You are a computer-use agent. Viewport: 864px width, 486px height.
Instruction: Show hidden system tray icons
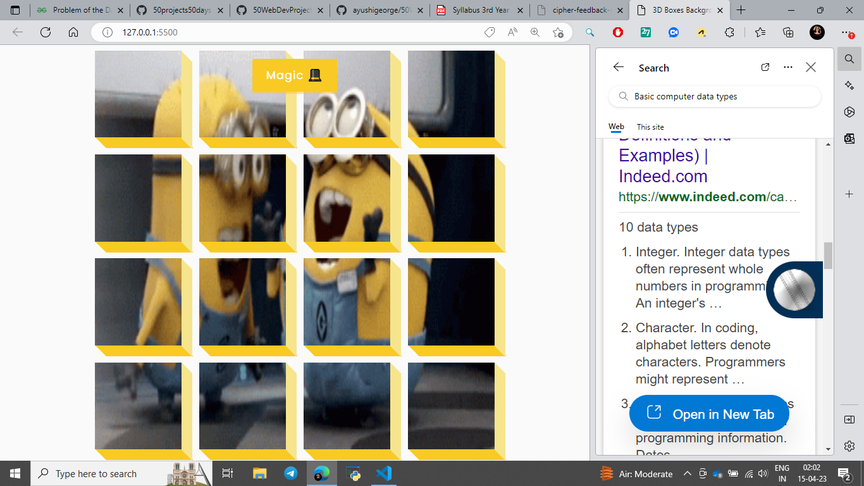click(x=687, y=473)
